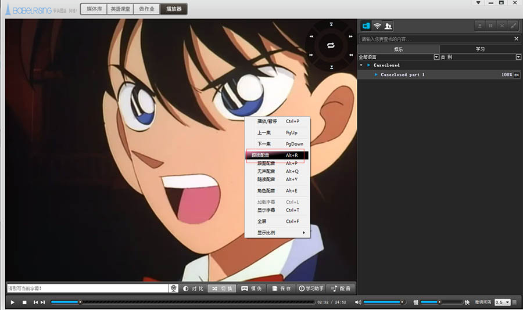This screenshot has width=523, height=310.
Task: Click the lower-right arrow in circular overlay
Action: 351,55
